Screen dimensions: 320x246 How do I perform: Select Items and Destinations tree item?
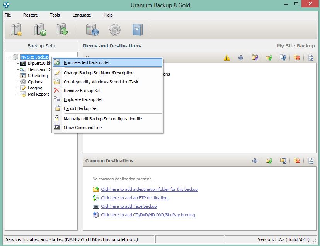39,69
